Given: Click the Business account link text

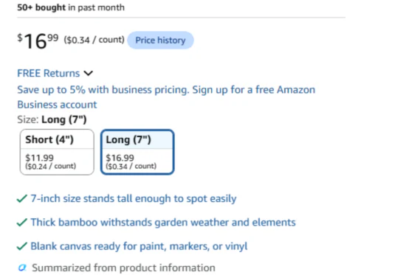Looking at the screenshot, I should coord(57,105).
